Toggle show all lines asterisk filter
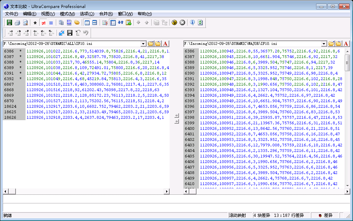 pos(35,23)
